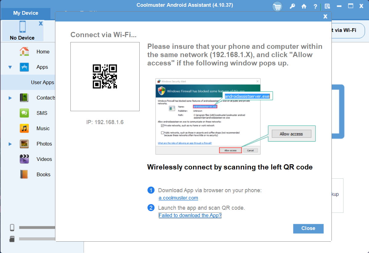The width and height of the screenshot is (369, 253).
Task: Collapse the Apps tree section
Action: point(10,67)
